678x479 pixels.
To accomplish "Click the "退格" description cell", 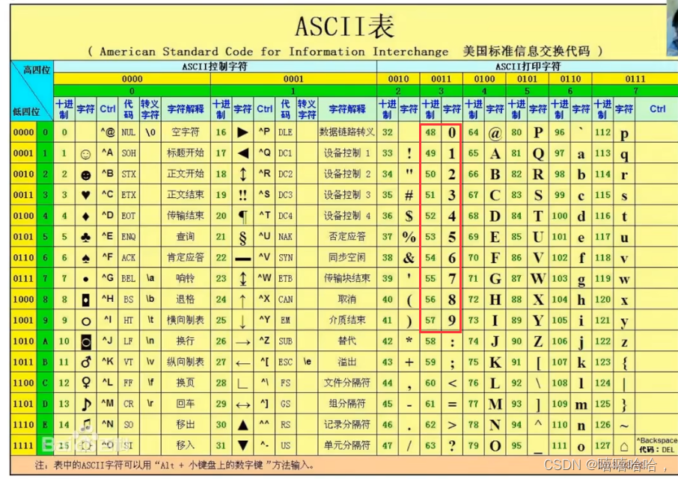I will (186, 300).
